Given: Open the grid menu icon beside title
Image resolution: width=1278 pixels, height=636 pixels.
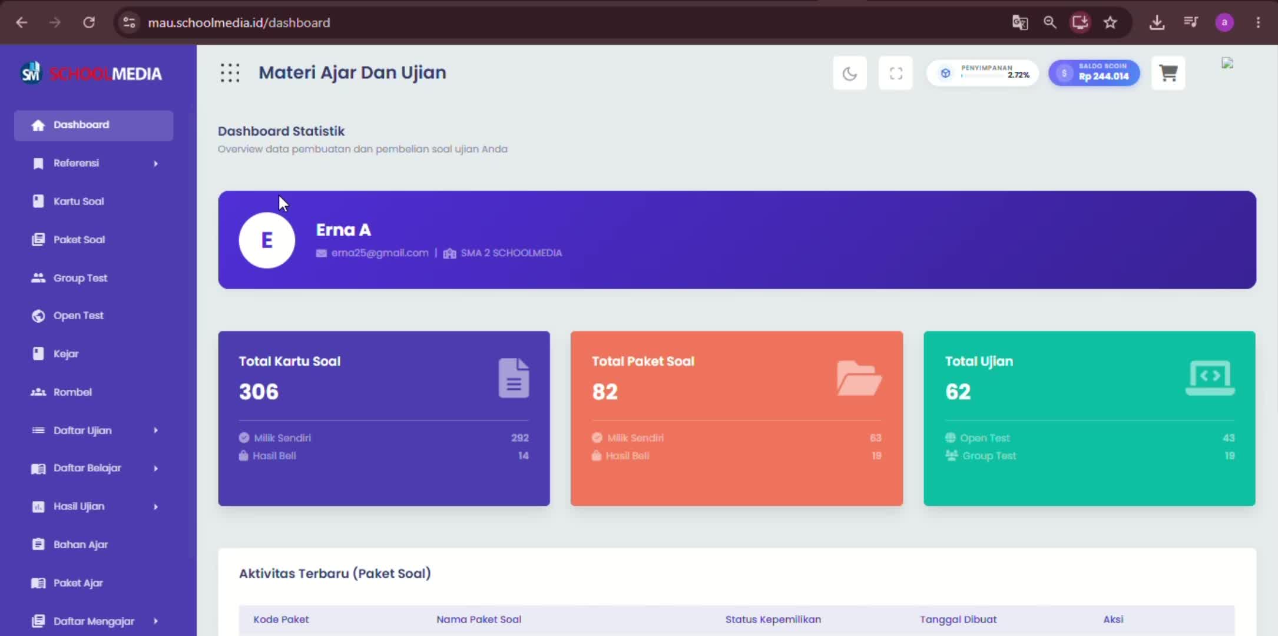Looking at the screenshot, I should [230, 73].
